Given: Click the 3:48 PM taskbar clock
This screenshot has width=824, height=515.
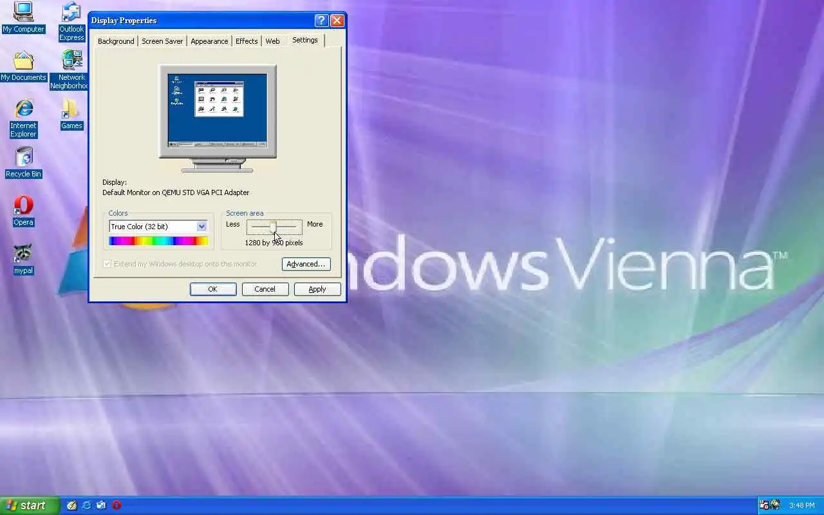Looking at the screenshot, I should click(802, 505).
